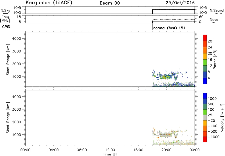Click the "Freq. [MHz]" axis label

5,19
